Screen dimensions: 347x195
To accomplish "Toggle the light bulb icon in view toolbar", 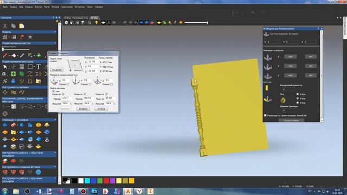I will tap(97, 23).
